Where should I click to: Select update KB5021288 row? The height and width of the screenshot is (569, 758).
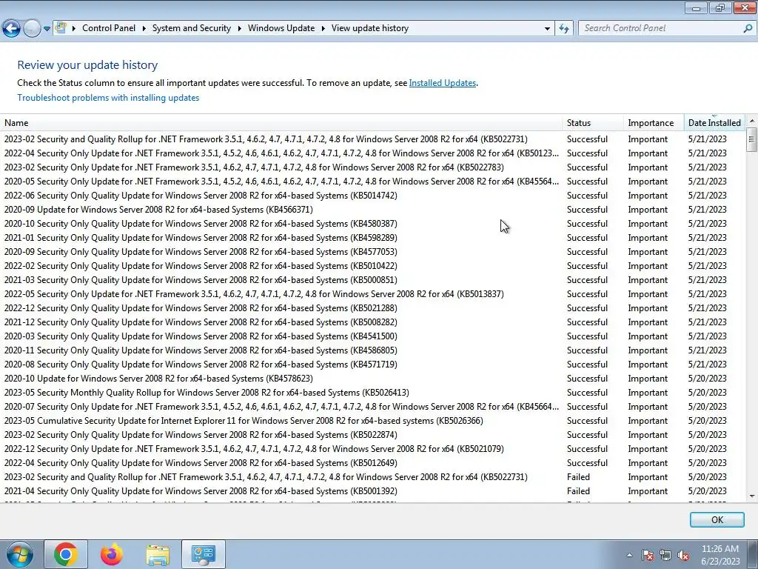click(x=372, y=308)
